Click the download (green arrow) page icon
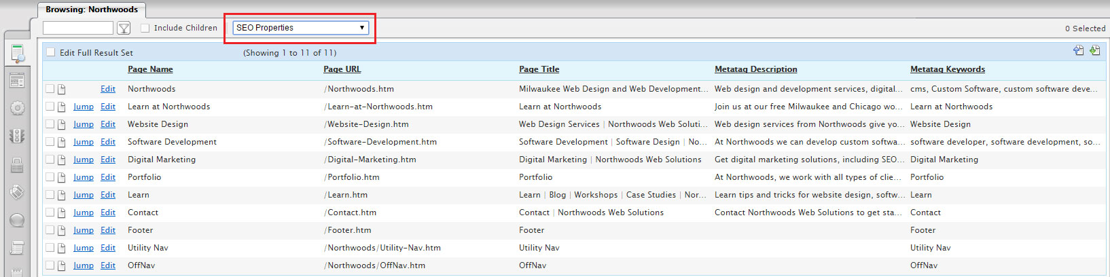This screenshot has height=277, width=1110. click(x=1095, y=50)
